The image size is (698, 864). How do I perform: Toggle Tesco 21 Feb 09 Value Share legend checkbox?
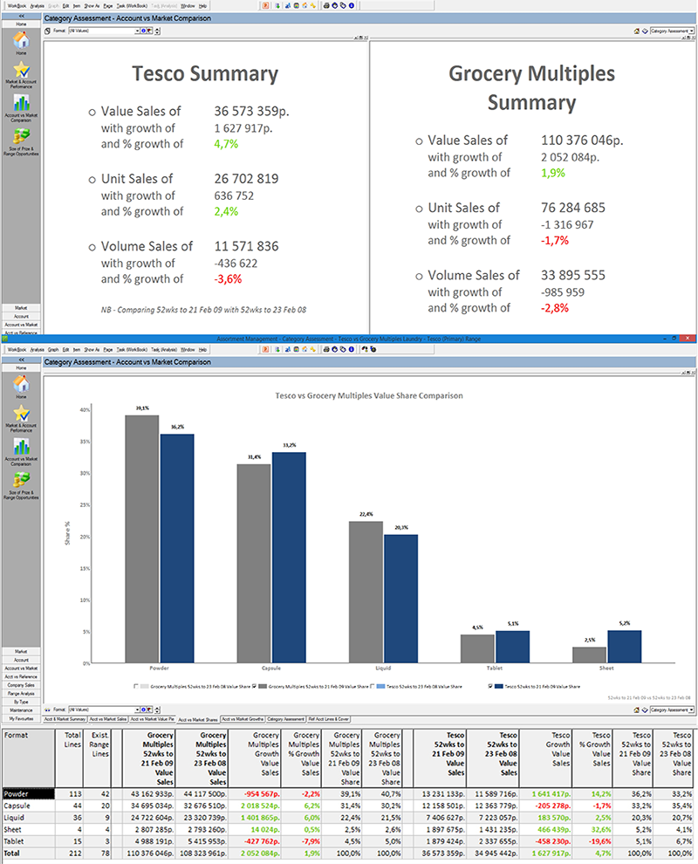490,687
